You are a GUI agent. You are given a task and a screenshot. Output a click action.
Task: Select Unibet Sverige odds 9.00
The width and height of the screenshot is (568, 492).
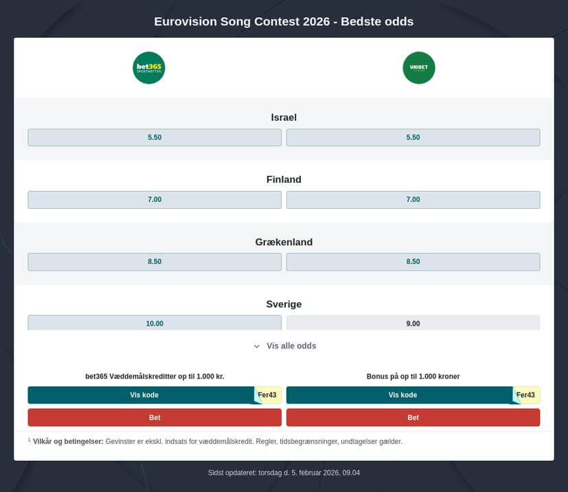413,323
